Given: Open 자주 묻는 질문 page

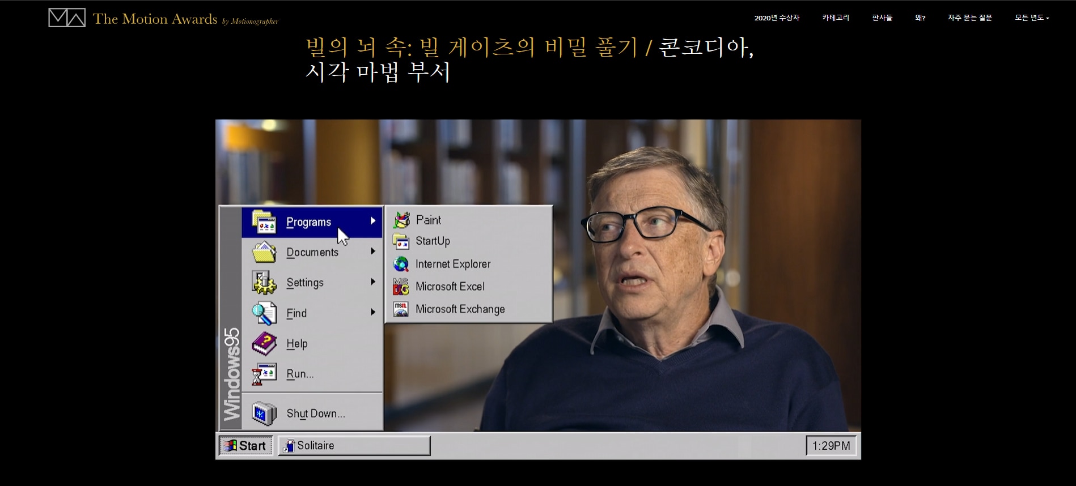Looking at the screenshot, I should (970, 18).
